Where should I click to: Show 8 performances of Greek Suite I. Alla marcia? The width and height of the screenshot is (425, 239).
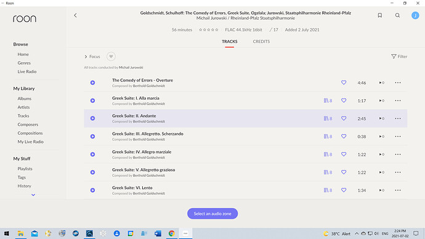tap(328, 100)
